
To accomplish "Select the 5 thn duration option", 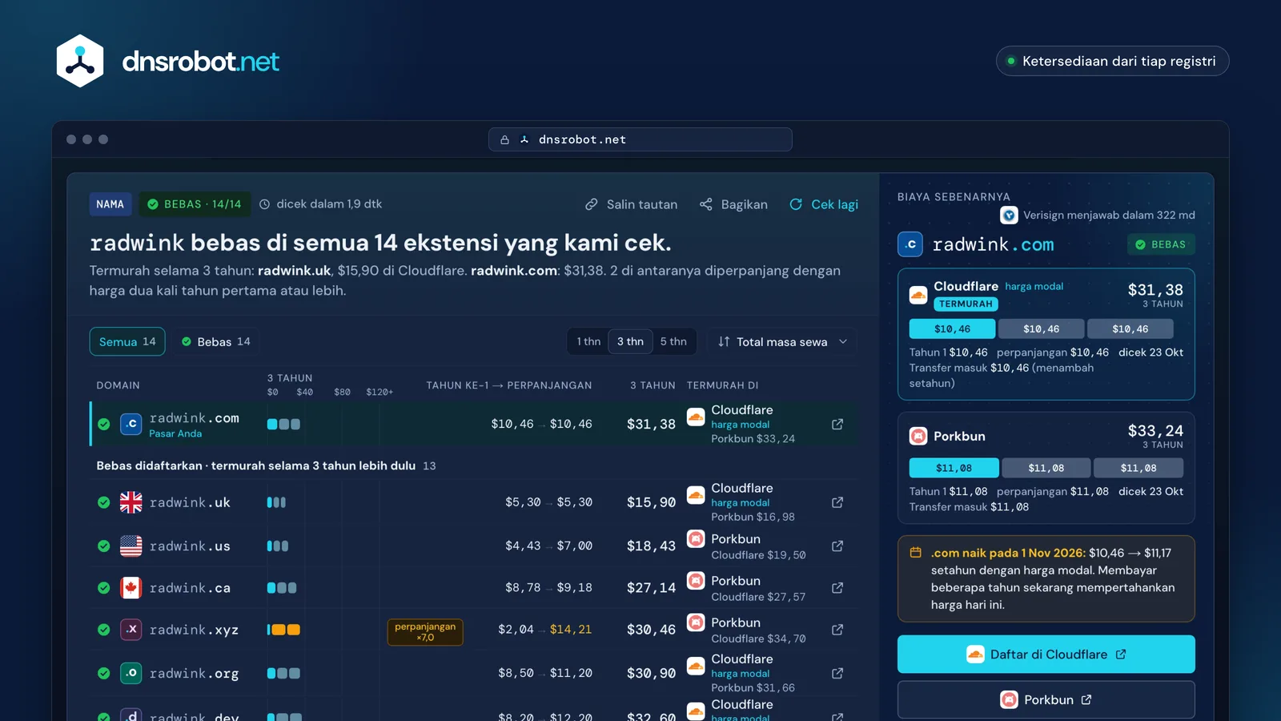I will 673,341.
